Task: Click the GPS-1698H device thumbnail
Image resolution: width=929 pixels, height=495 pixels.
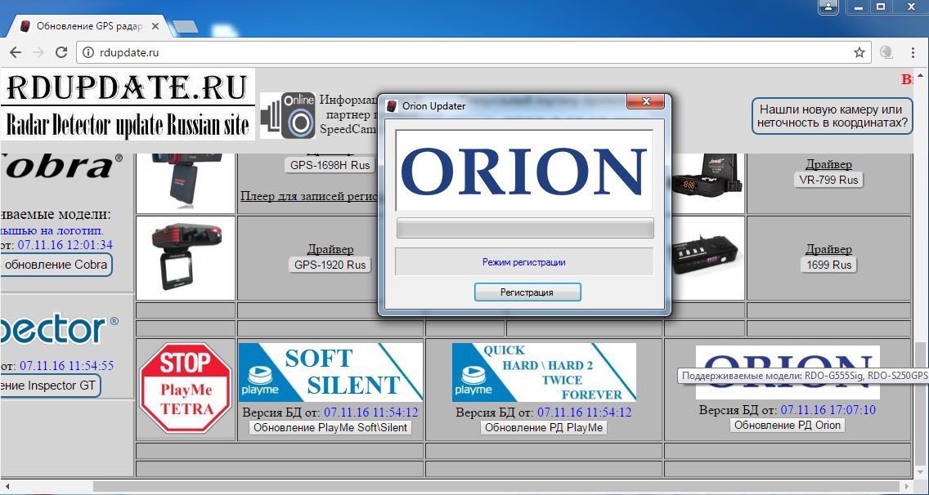Action: pos(186,183)
